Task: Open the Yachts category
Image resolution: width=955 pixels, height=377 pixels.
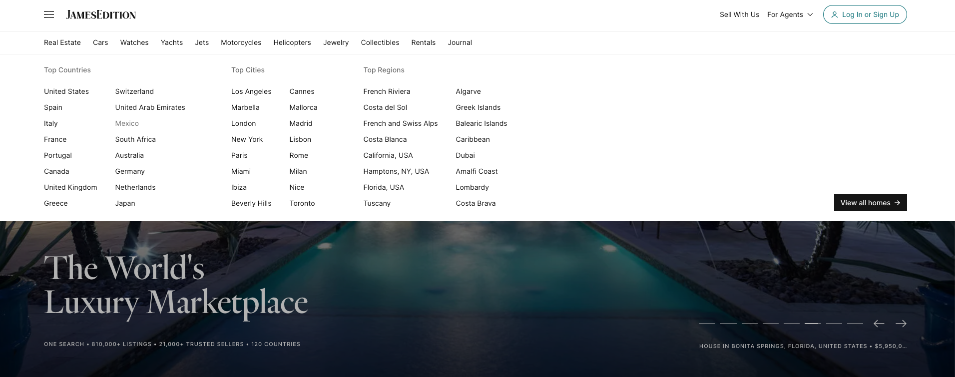Action: tap(172, 42)
